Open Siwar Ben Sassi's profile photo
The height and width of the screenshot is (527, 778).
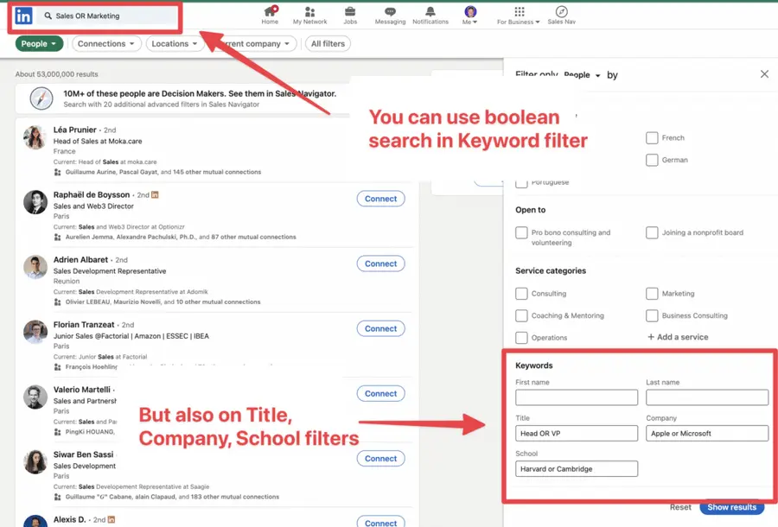[x=35, y=462]
